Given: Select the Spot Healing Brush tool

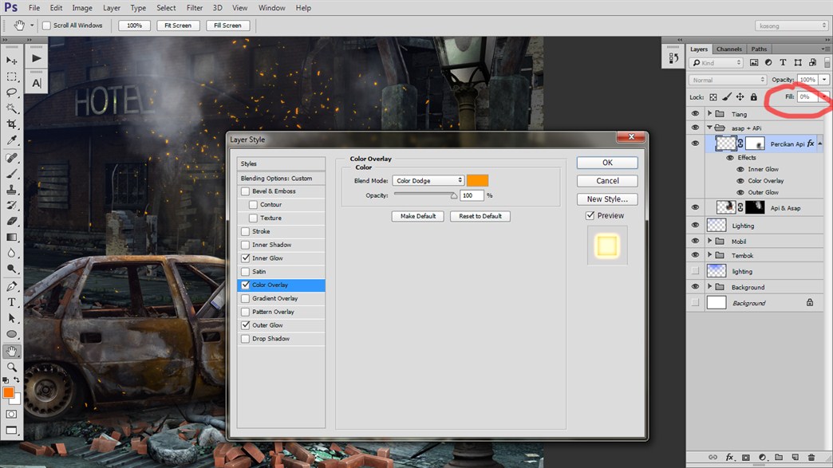Looking at the screenshot, I should (x=12, y=158).
